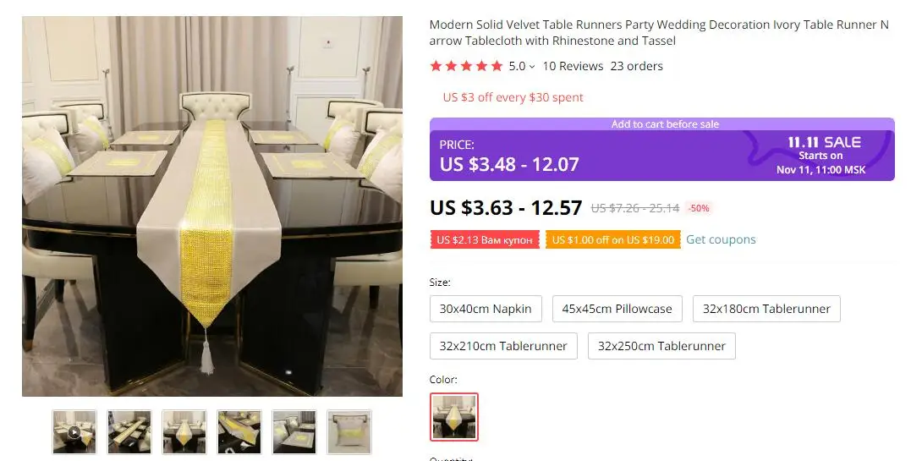Open the Get coupons link

click(721, 239)
